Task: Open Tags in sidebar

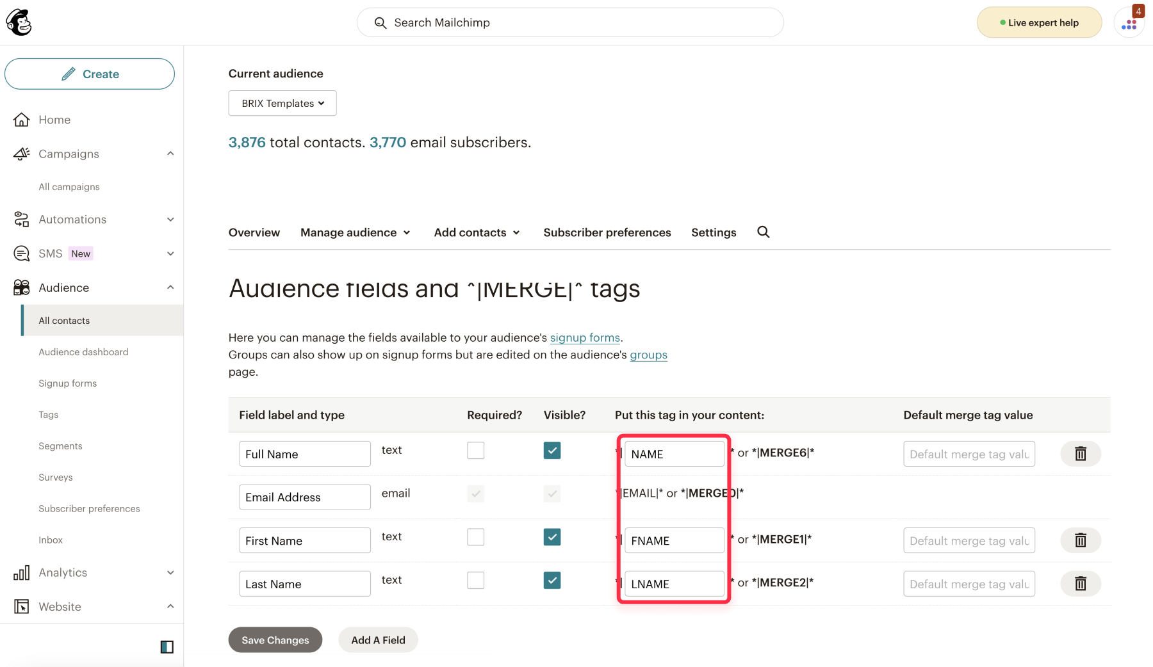Action: click(x=48, y=415)
